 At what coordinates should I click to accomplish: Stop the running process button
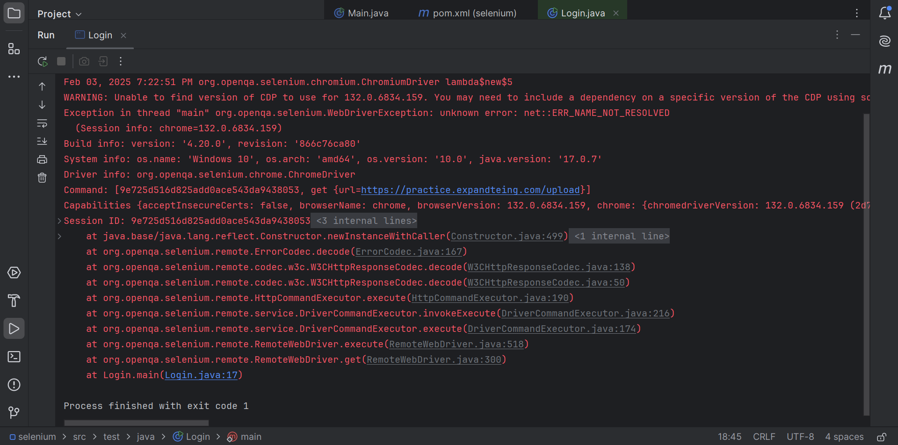pyautogui.click(x=61, y=61)
